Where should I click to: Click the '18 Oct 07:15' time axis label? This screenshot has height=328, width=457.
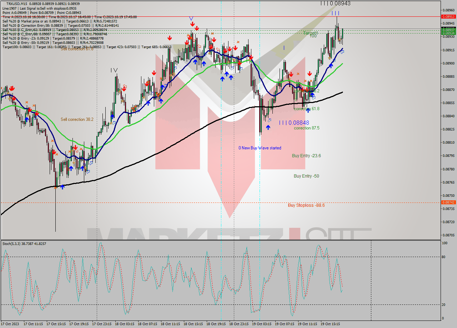pos(147,324)
